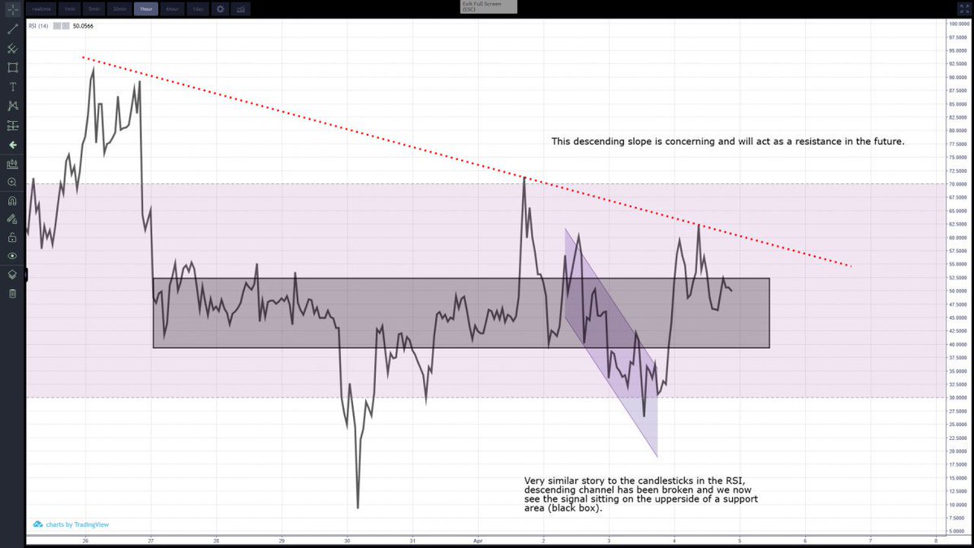Viewport: 974px width, 548px height.
Task: Select the rectangle shapes tool
Action: (x=12, y=67)
